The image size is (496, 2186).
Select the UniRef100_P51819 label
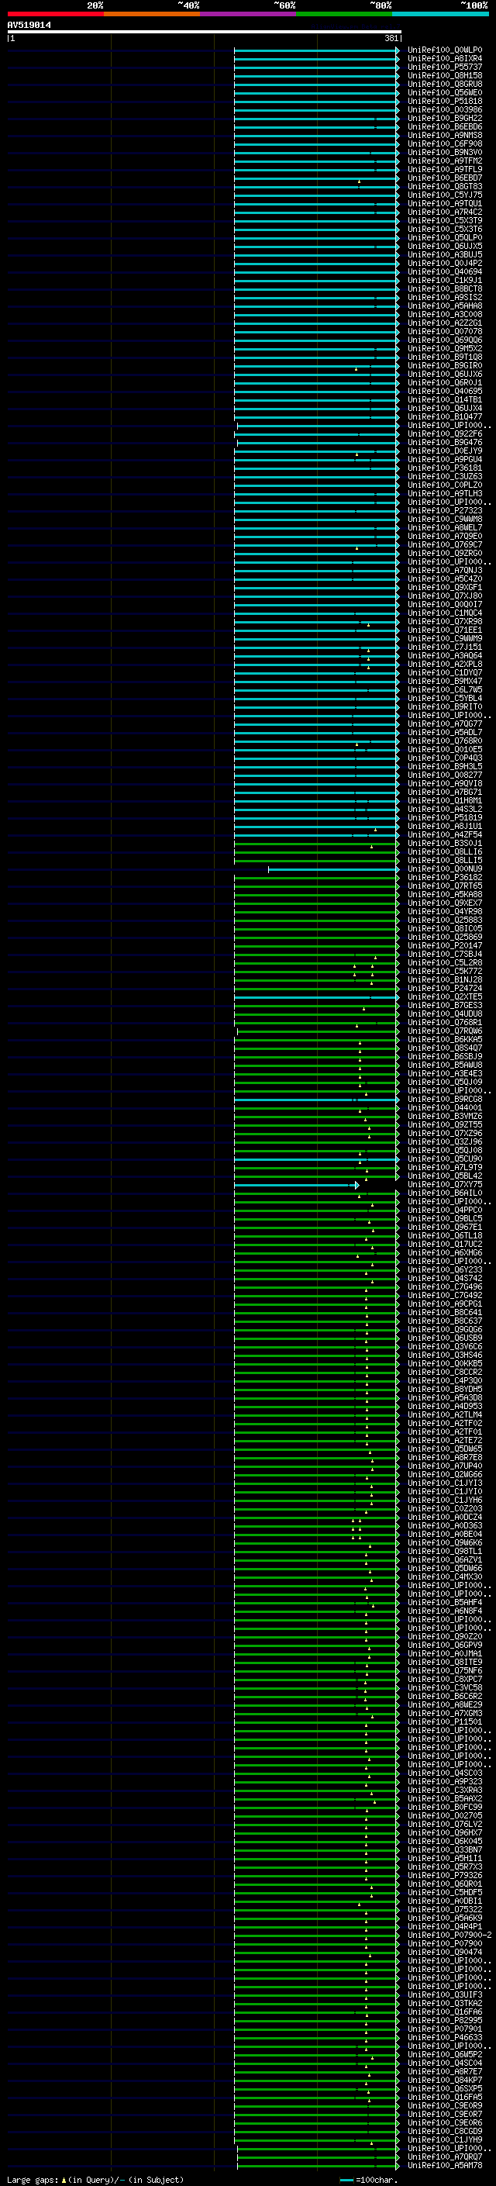(x=444, y=817)
